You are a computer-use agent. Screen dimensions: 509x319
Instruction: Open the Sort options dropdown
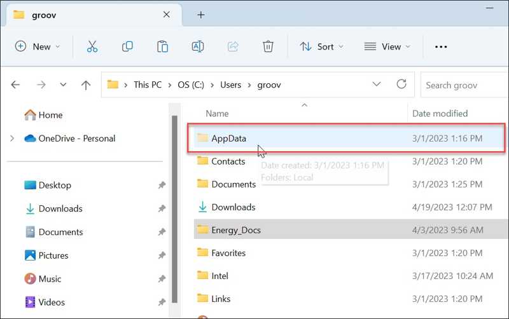pos(321,46)
